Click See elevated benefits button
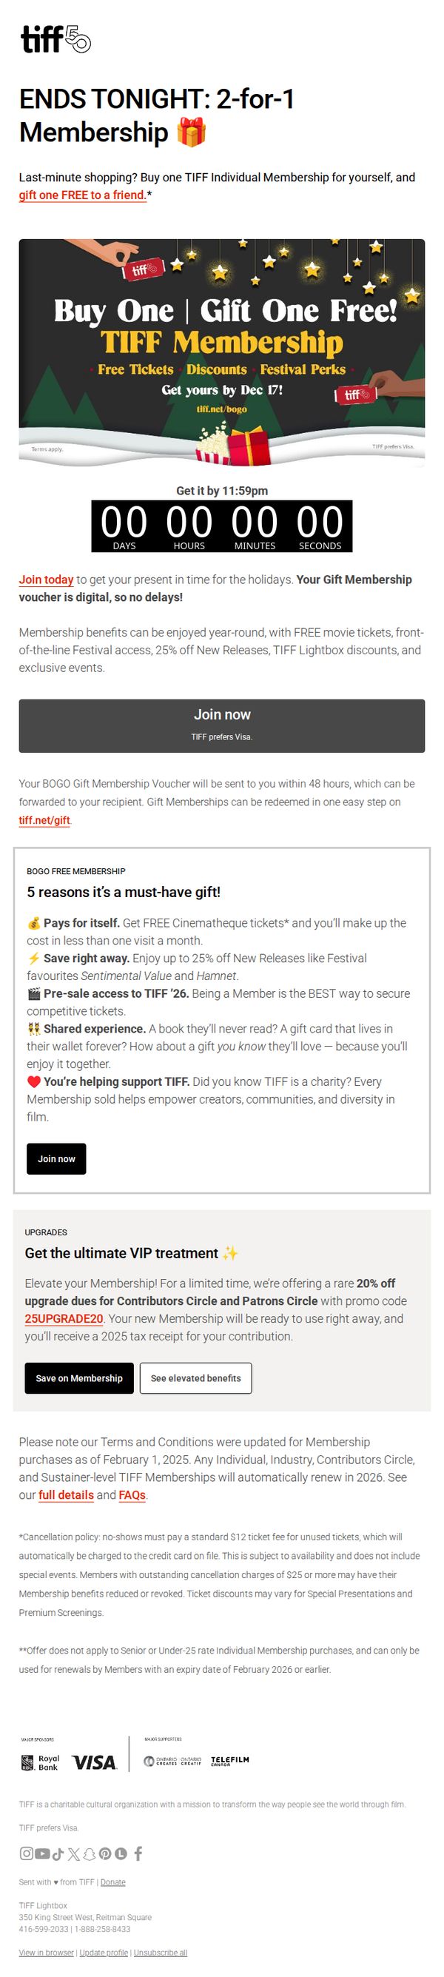This screenshot has height=1977, width=444. [x=195, y=1377]
